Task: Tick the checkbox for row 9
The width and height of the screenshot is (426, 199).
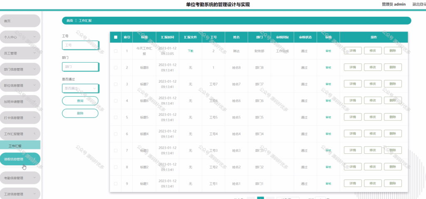Action: 116,184
